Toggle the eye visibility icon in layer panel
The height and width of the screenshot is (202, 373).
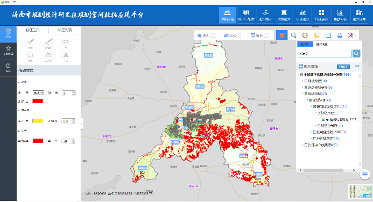[x=357, y=66]
